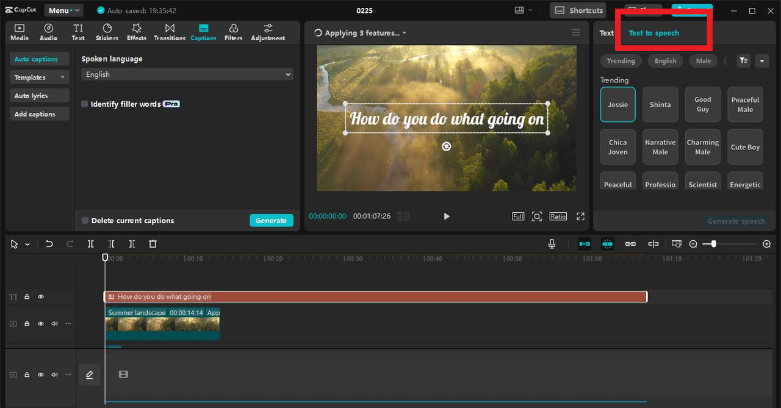Click the Undo icon in the timeline toolbar
The height and width of the screenshot is (408, 781).
pos(49,243)
